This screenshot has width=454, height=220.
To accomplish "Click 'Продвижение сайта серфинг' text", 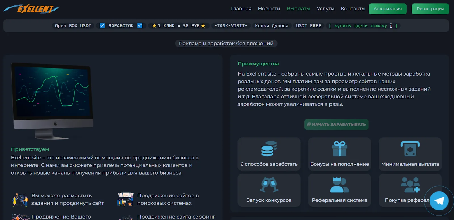I will (176, 217).
